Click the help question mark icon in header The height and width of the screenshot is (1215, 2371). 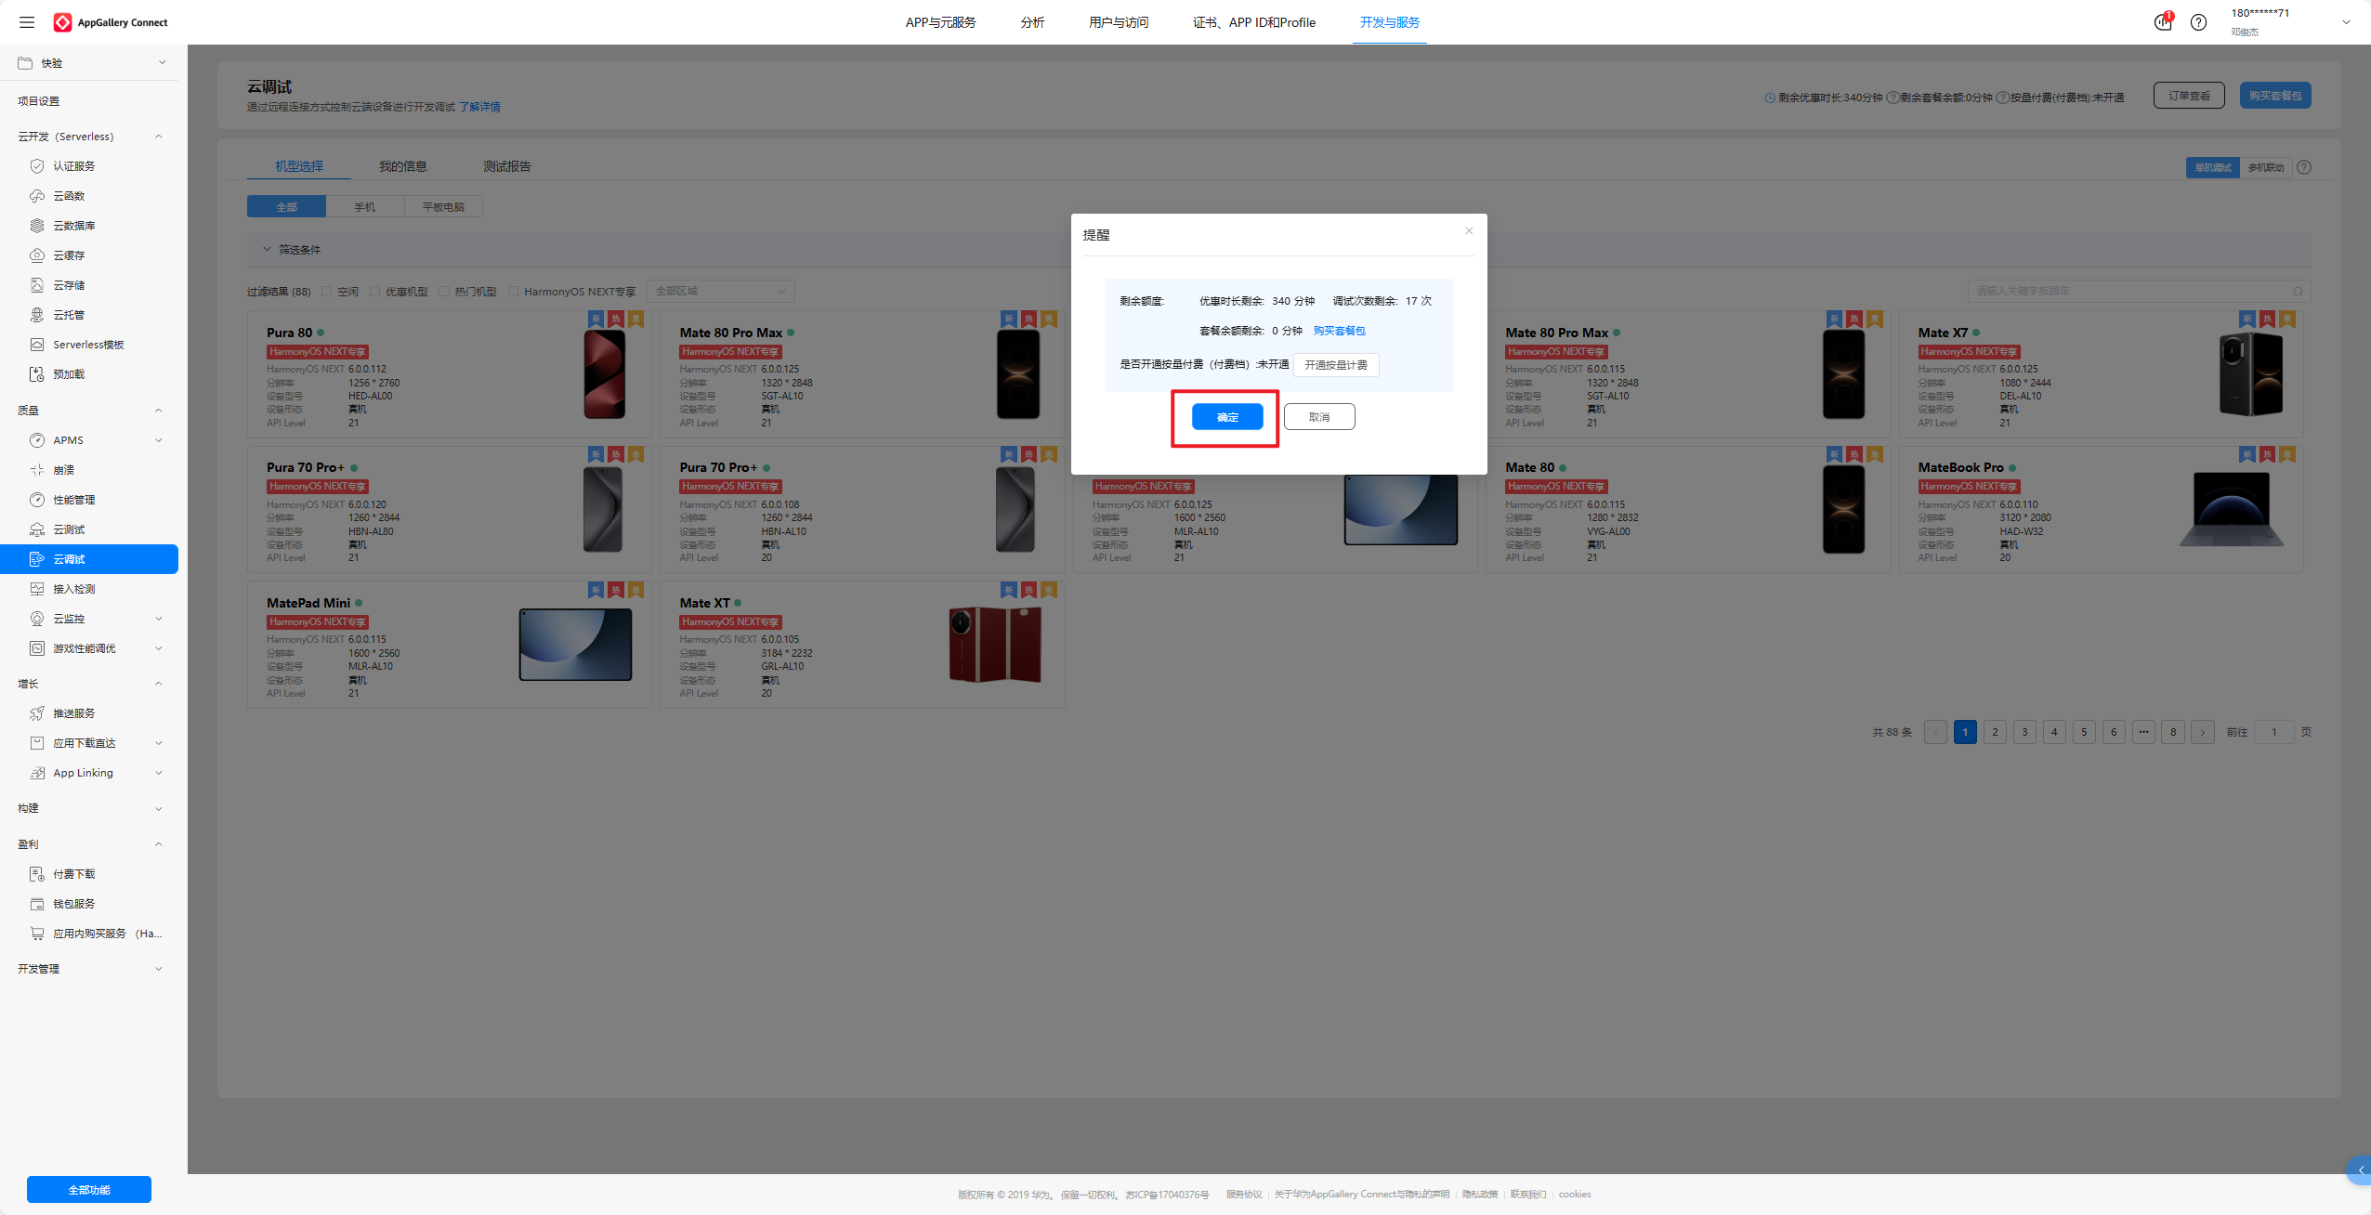tap(2198, 22)
